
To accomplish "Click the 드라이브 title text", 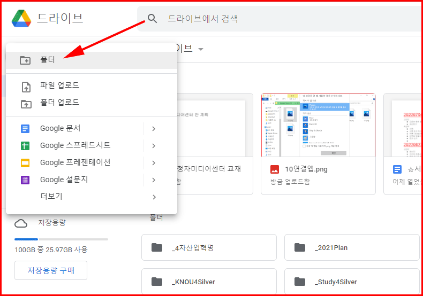I will click(60, 18).
